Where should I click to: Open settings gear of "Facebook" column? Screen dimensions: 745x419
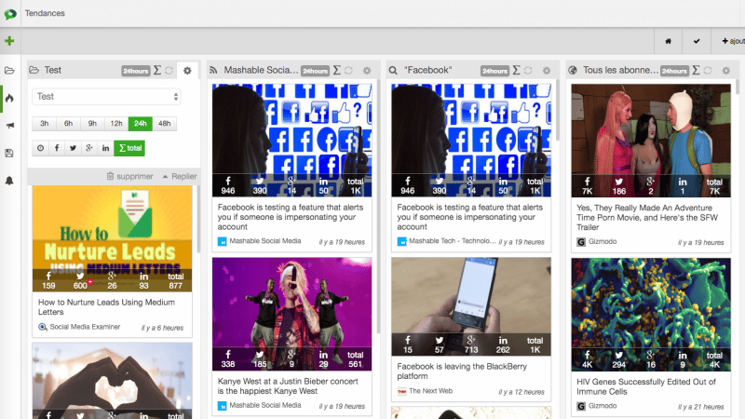[x=547, y=71]
